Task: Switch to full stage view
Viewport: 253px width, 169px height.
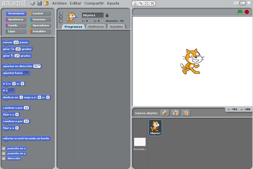Action: pos(242,3)
